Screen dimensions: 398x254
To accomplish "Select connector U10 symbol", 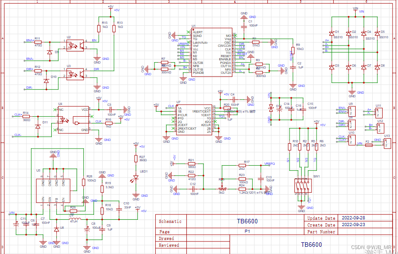I will [x=352, y=140].
